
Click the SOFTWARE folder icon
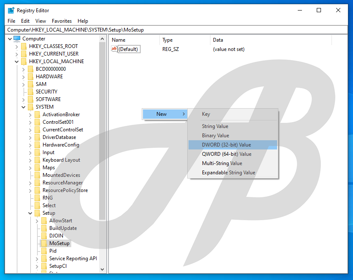point(31,99)
